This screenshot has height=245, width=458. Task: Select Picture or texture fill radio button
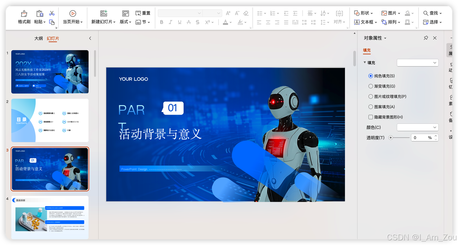tap(371, 97)
